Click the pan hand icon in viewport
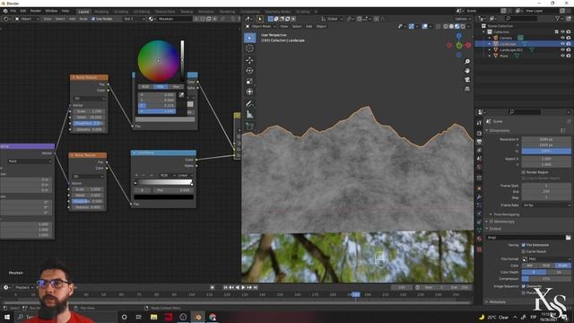 tap(467, 71)
